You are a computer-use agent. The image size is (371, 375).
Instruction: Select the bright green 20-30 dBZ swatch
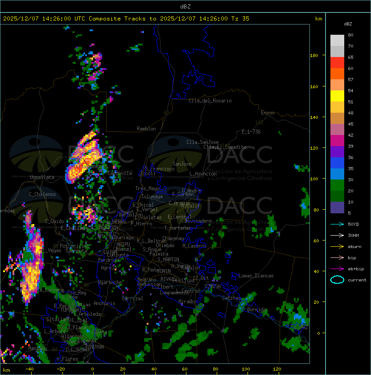pos(337,185)
